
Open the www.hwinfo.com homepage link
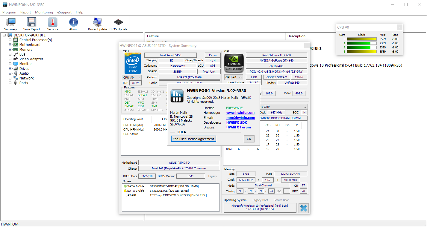click(240, 113)
